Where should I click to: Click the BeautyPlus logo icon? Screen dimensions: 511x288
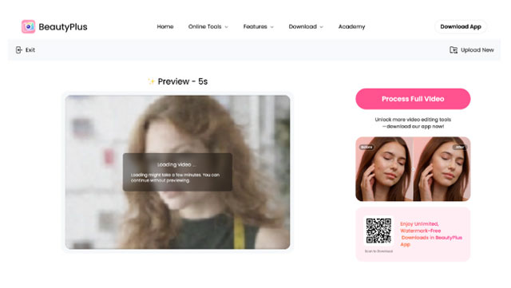pos(29,26)
